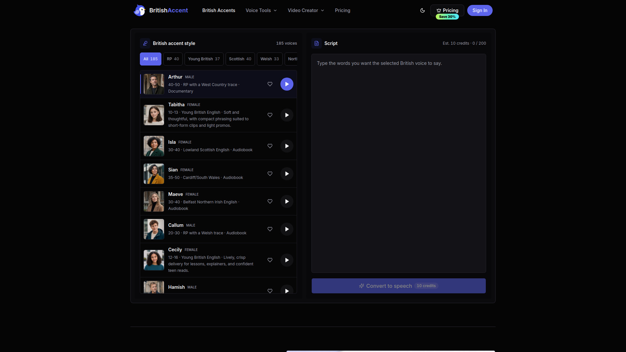Image resolution: width=626 pixels, height=352 pixels.
Task: Play Callum voice preview
Action: click(x=287, y=229)
